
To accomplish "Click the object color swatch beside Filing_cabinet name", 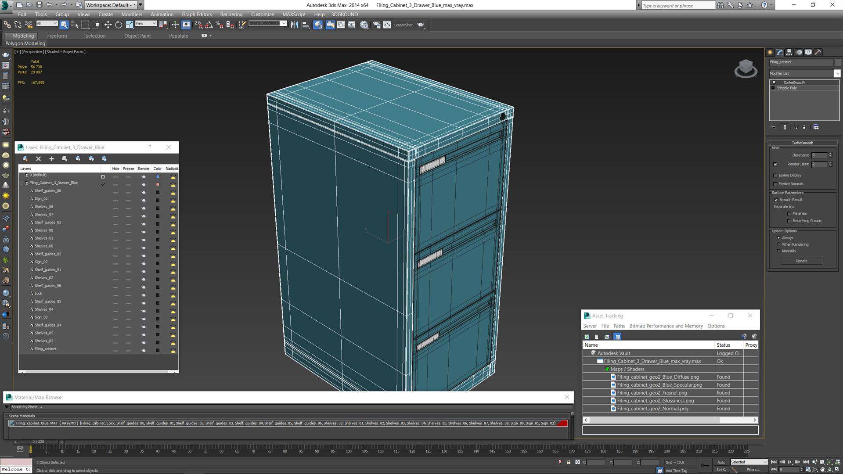I will click(x=838, y=62).
